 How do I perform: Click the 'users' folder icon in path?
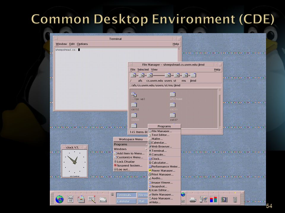[168, 75]
